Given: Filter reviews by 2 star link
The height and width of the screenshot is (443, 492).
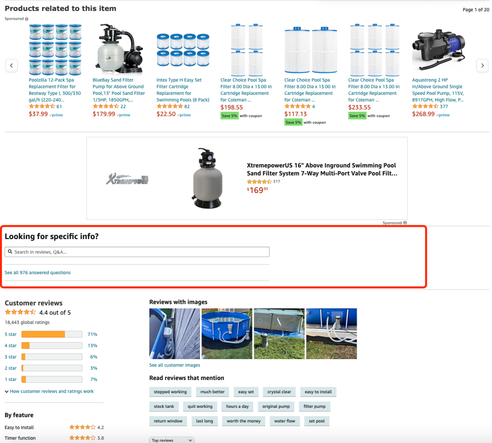Looking at the screenshot, I should [x=10, y=368].
